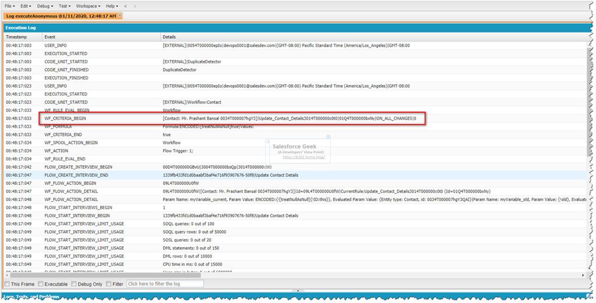Viewport: 596px width, 303px height.
Task: Open the Debug menu
Action: click(x=45, y=6)
